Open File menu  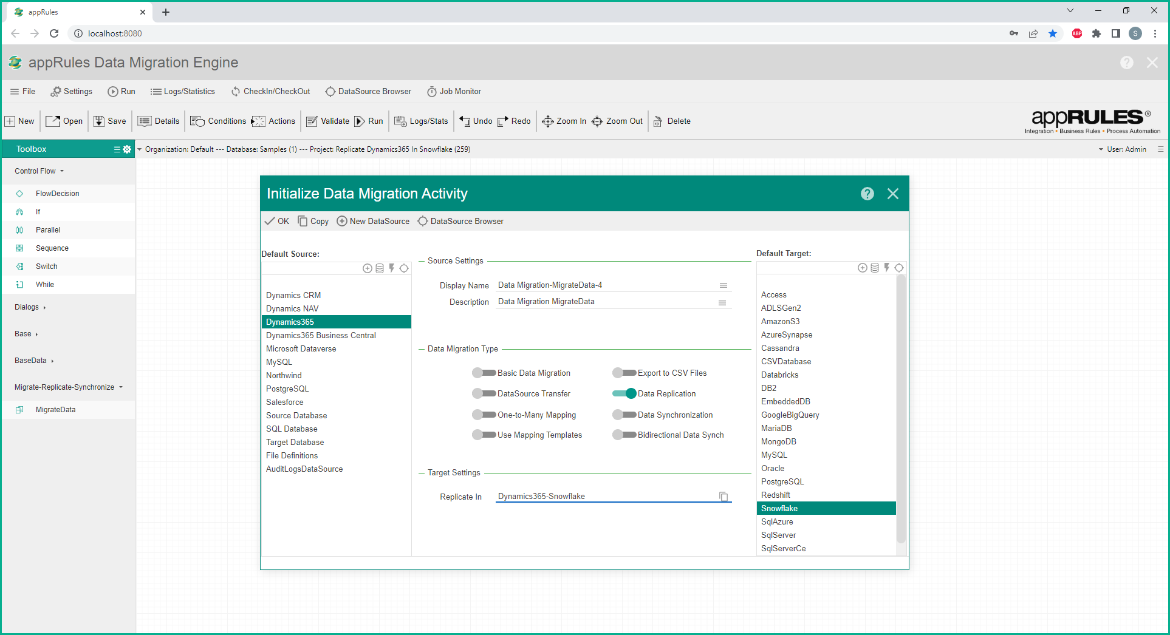(x=22, y=92)
